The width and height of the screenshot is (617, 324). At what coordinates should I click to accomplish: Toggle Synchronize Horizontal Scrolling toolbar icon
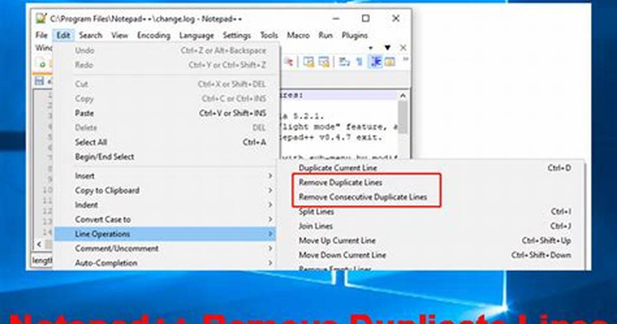coord(324,62)
